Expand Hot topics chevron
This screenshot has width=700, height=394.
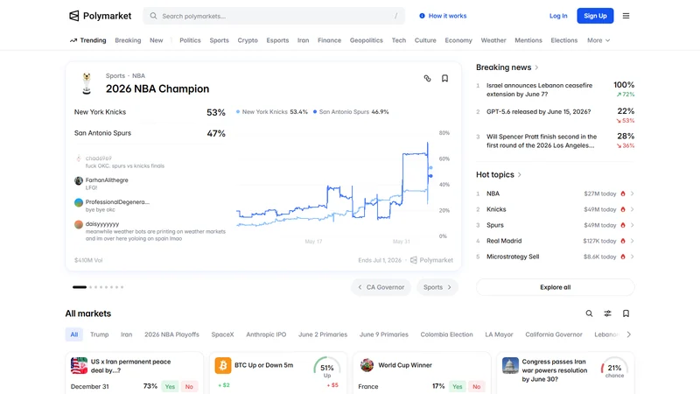519,174
